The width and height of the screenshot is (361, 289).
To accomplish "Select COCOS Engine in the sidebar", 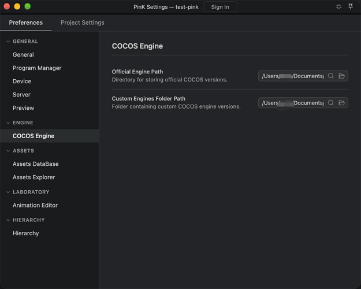I will tap(50, 136).
